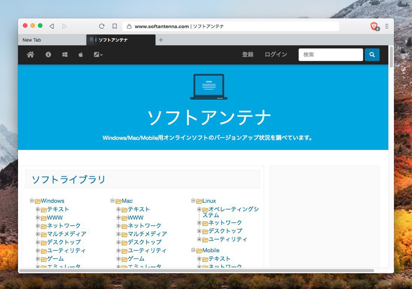Click the Windows root folder icon
This screenshot has width=412, height=289.
[38, 201]
